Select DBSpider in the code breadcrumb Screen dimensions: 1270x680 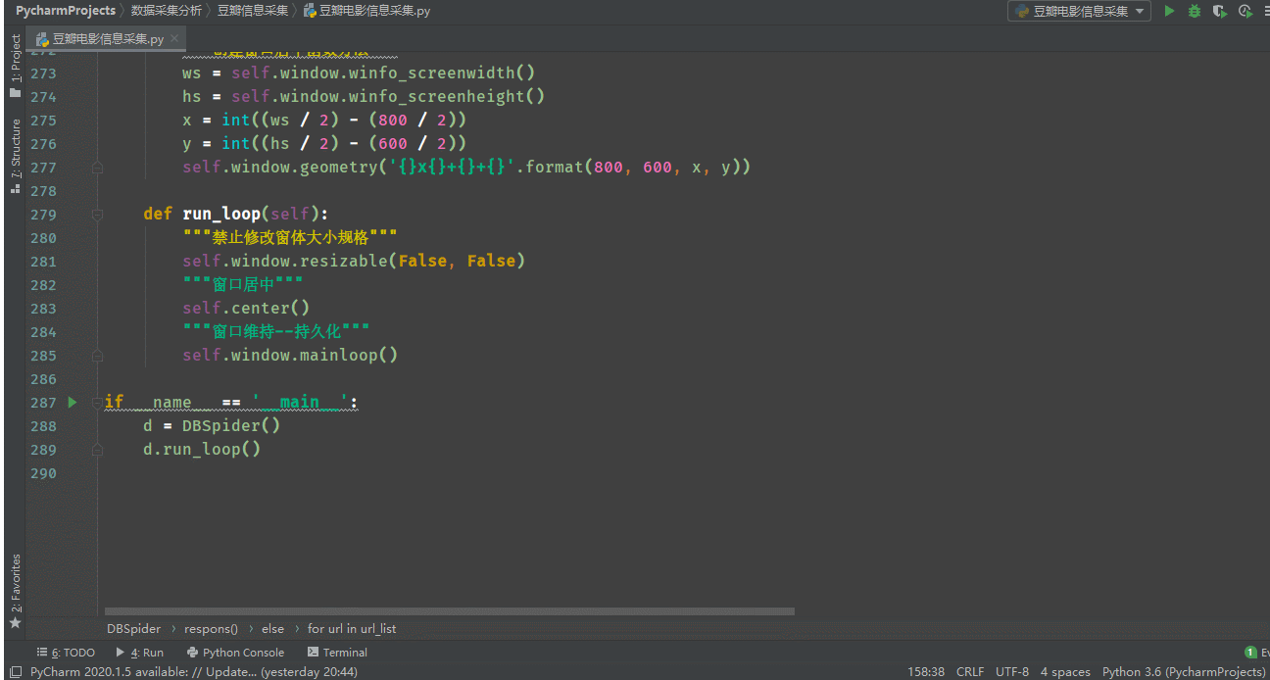pos(133,628)
